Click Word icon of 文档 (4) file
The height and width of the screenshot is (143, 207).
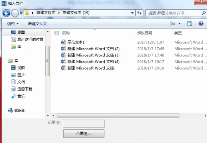[x=64, y=61]
